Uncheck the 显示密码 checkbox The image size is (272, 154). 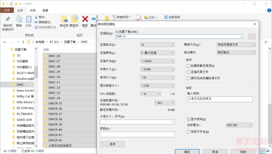[189, 119]
